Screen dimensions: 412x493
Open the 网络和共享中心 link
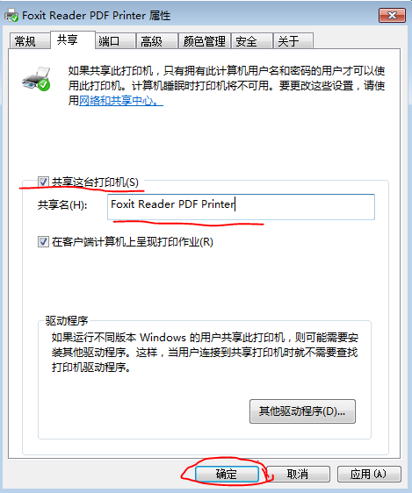click(x=121, y=101)
